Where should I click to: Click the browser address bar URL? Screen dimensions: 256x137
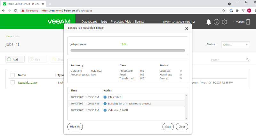[x=67, y=11]
